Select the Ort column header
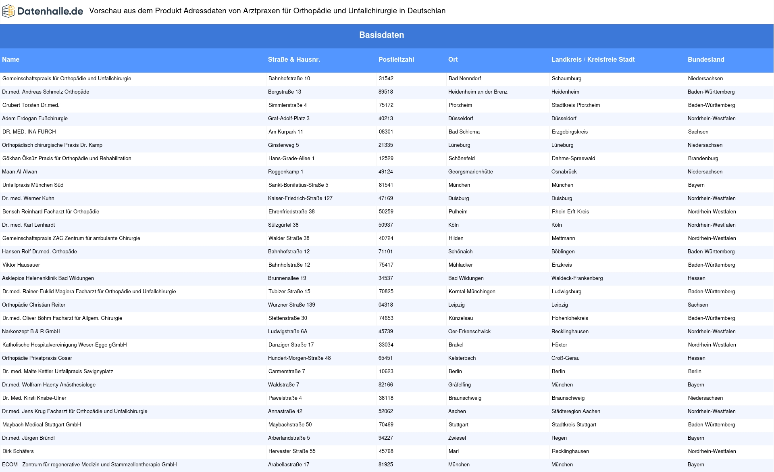 [453, 59]
